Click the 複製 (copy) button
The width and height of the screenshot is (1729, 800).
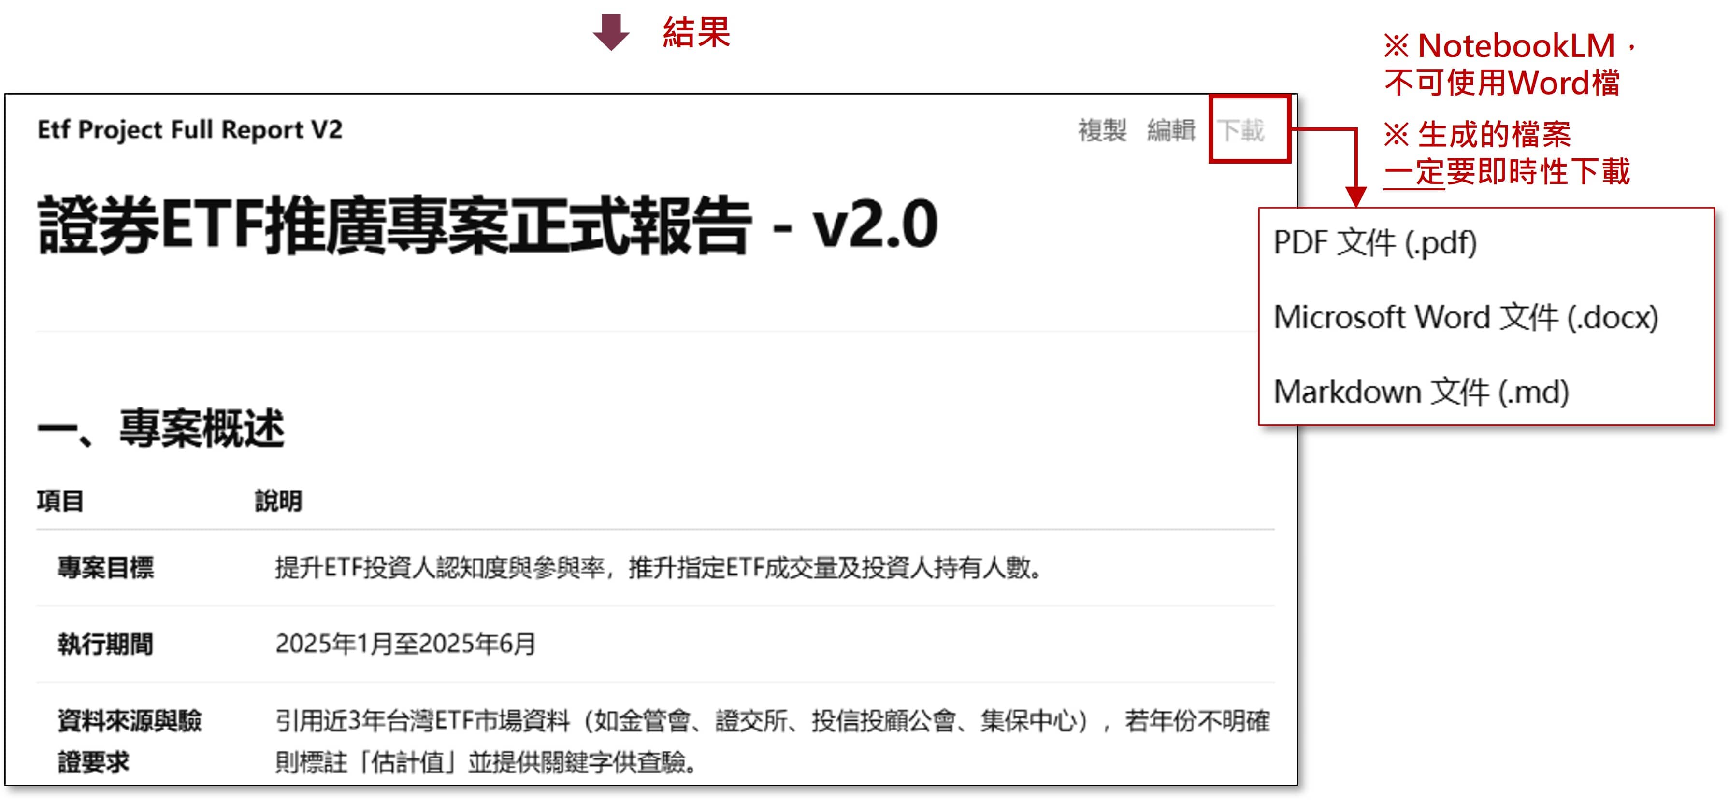[1102, 130]
